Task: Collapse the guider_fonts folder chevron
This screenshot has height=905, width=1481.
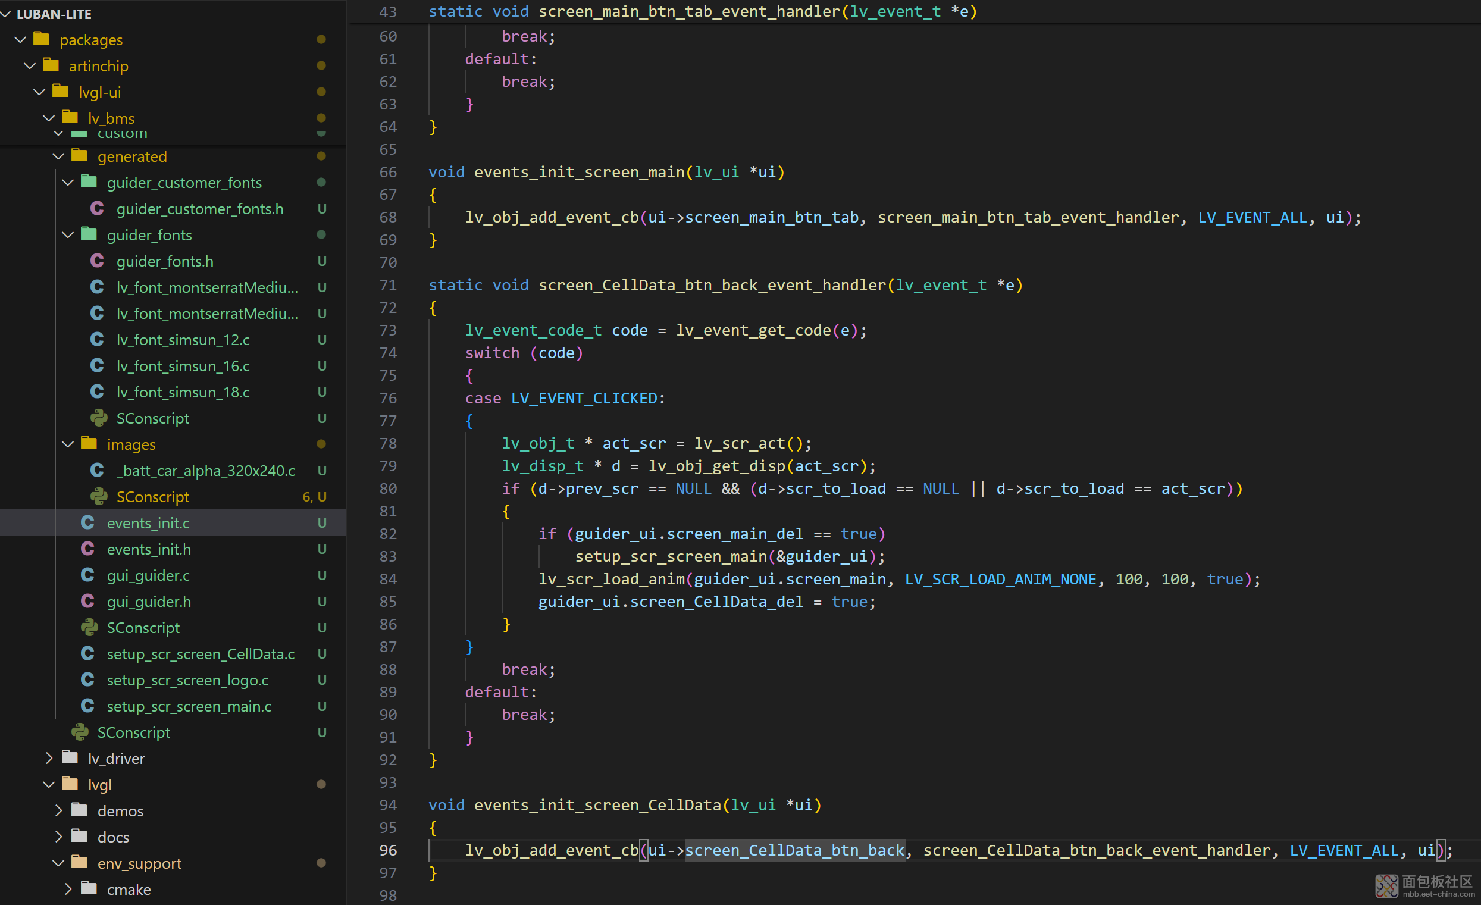Action: [x=68, y=234]
